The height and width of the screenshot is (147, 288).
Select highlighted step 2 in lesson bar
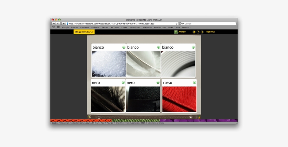click(99, 117)
